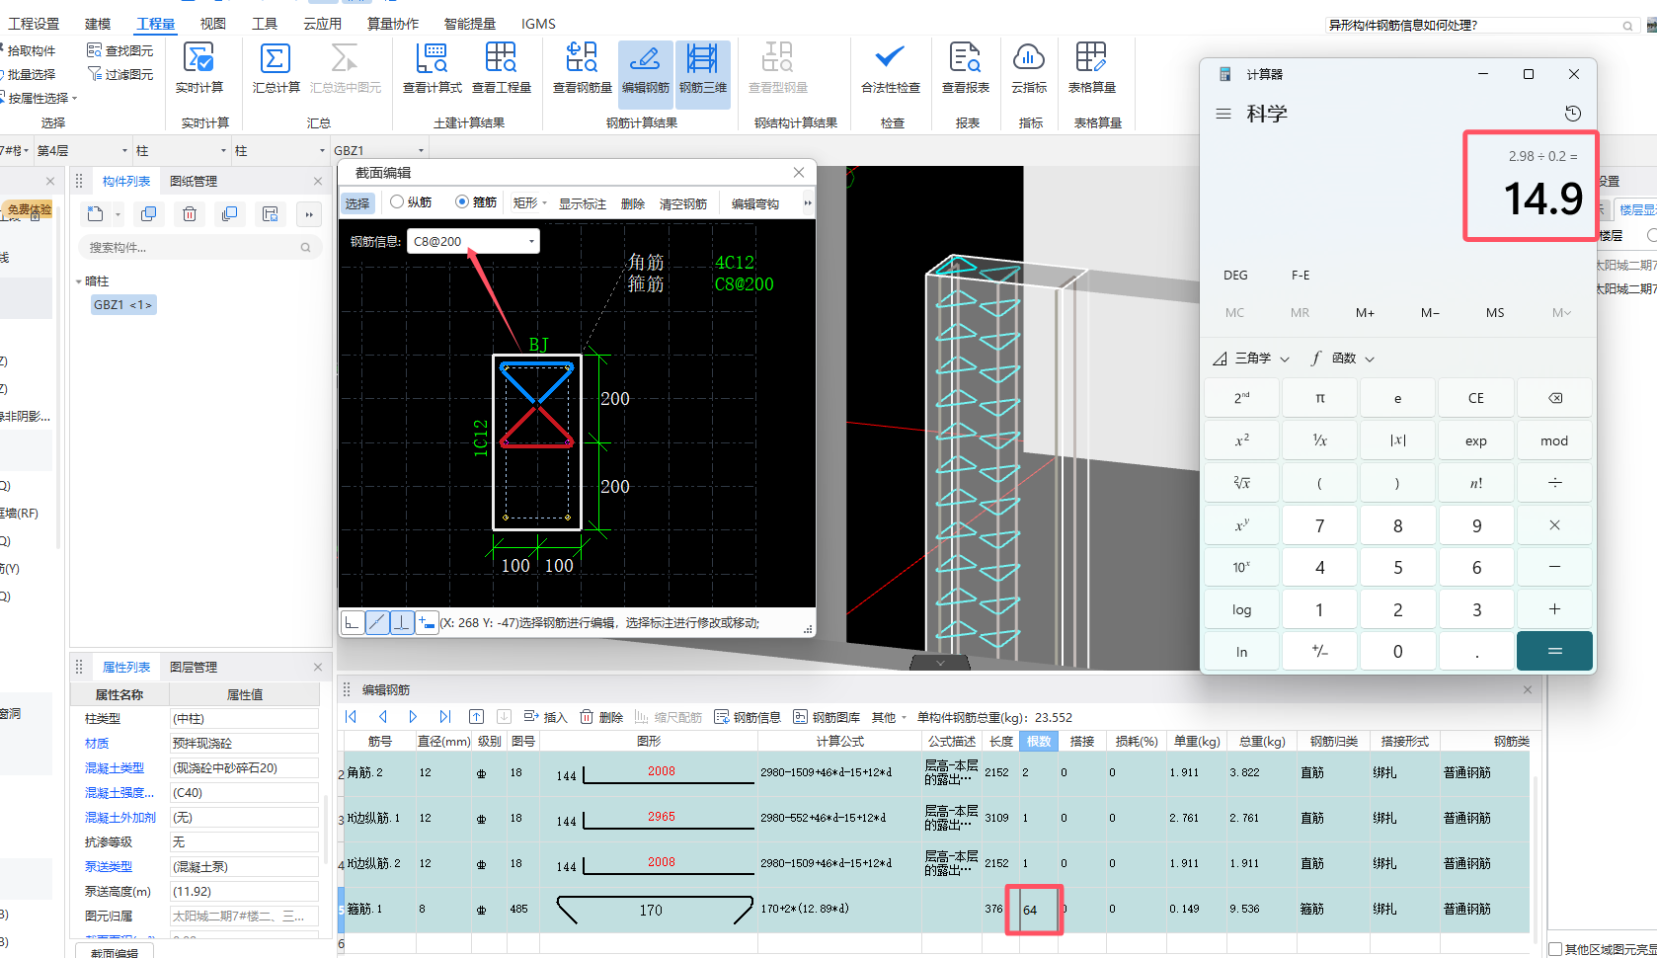Expand calculator 三角学 menu
Screen dimensions: 1657x958
pyautogui.click(x=1251, y=358)
